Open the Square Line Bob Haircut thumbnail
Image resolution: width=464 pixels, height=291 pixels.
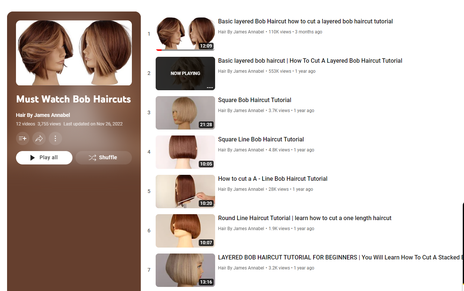click(185, 152)
